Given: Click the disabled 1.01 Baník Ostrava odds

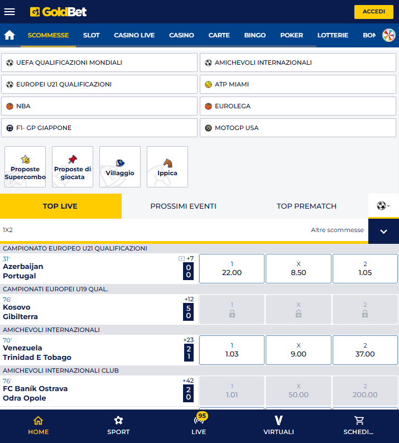Looking at the screenshot, I should coord(232,391).
